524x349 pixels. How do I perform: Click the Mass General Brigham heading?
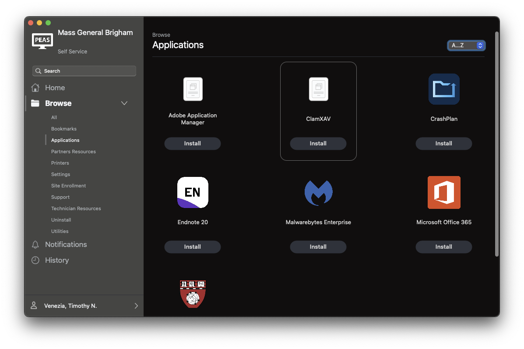tap(95, 32)
